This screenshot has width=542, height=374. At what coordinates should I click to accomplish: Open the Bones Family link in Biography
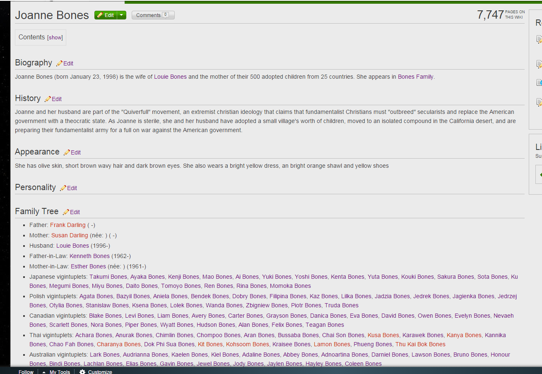(x=416, y=77)
